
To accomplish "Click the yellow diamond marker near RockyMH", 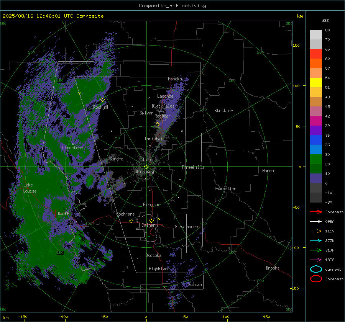I will (x=102, y=100).
